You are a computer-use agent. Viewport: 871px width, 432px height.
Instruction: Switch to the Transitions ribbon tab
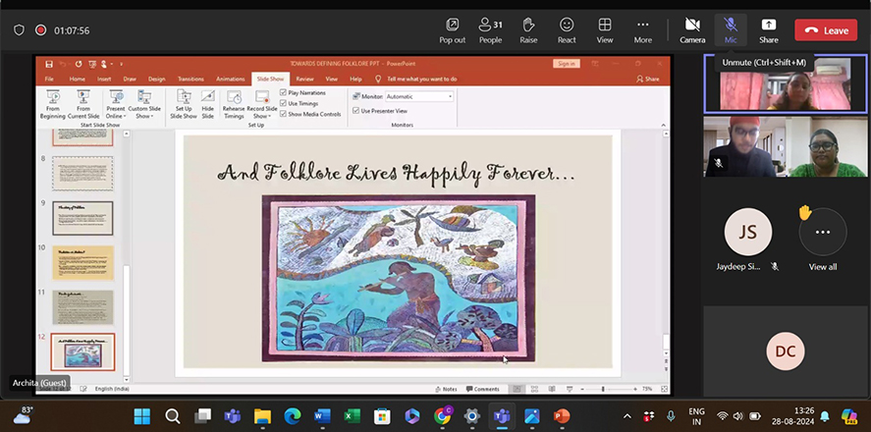[191, 79]
